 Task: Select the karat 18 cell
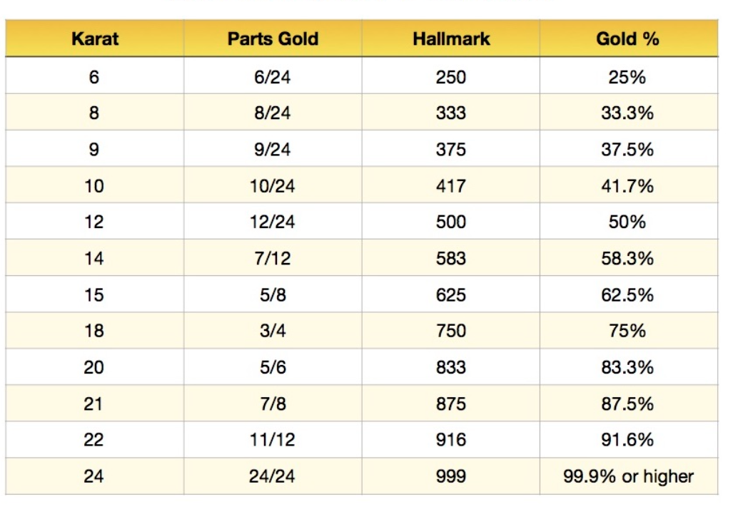[95, 331]
